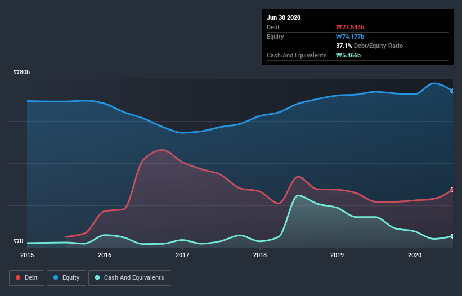Click the Equity label in the tooltip
This screenshot has width=462, height=296.
pos(275,37)
